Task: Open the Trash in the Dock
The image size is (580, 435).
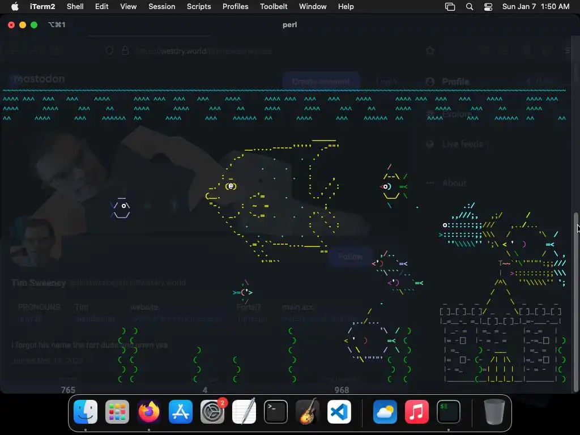Action: pos(494,412)
